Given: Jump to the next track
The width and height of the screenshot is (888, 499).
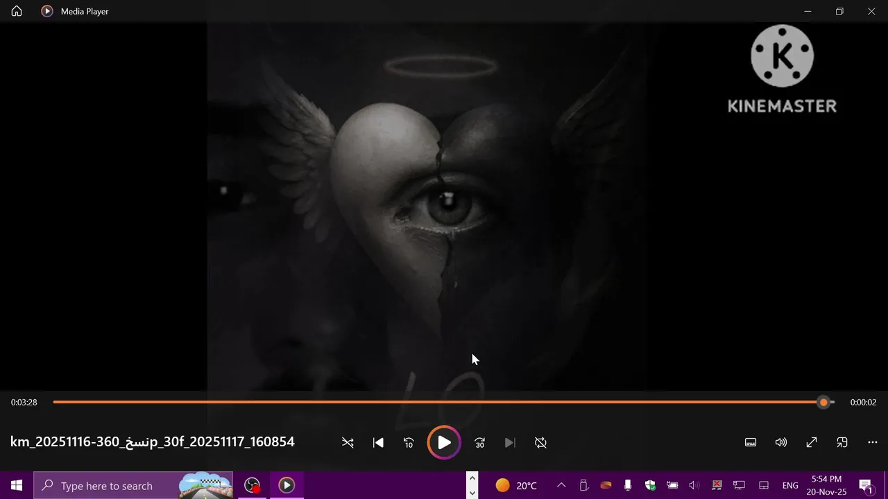Looking at the screenshot, I should [x=510, y=443].
